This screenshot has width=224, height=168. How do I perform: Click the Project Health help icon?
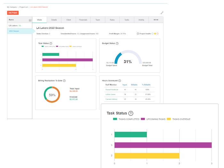(x=138, y=34)
